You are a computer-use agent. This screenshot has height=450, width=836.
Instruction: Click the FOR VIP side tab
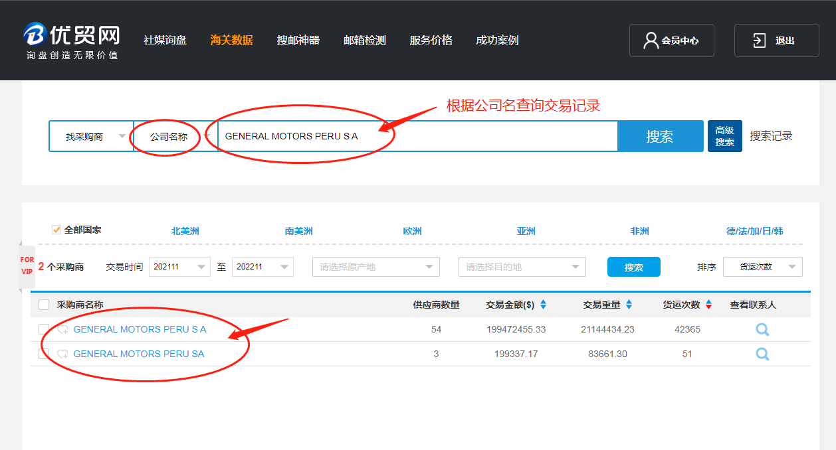click(x=27, y=265)
